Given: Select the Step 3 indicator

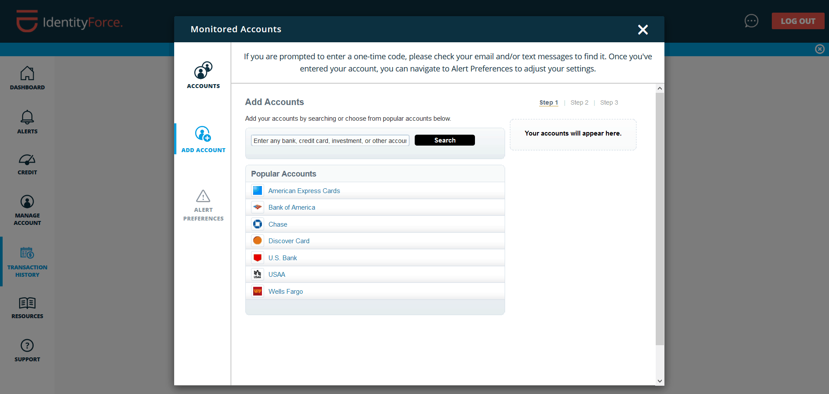Looking at the screenshot, I should (609, 102).
